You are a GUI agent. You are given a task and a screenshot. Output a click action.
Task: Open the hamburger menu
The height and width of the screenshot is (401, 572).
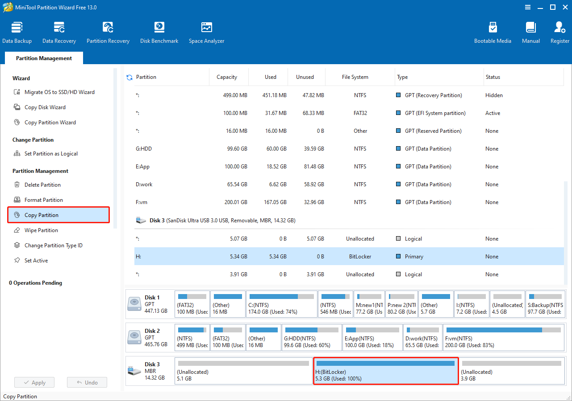[x=527, y=7]
